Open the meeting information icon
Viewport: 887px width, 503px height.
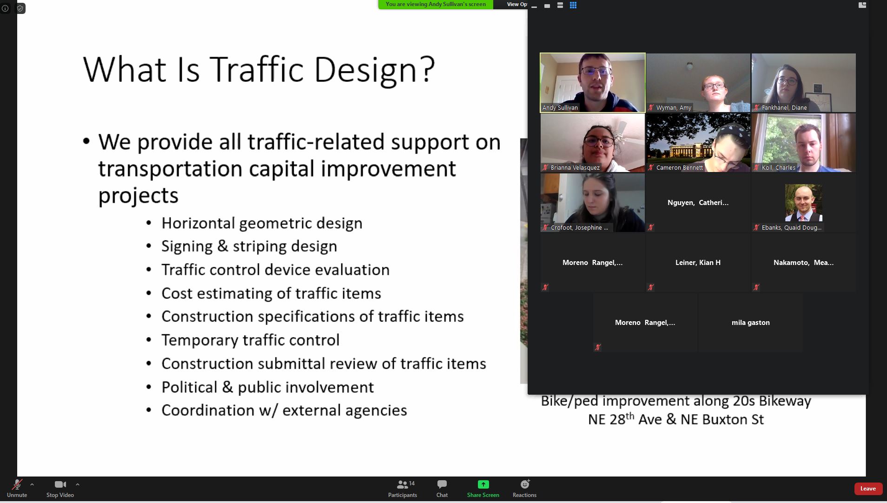click(x=5, y=8)
